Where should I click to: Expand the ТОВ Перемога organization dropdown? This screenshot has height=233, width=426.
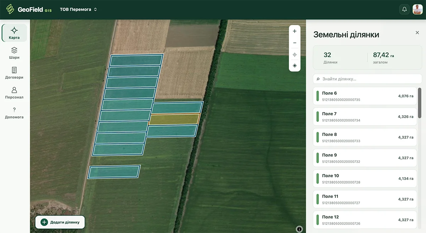coord(78,10)
